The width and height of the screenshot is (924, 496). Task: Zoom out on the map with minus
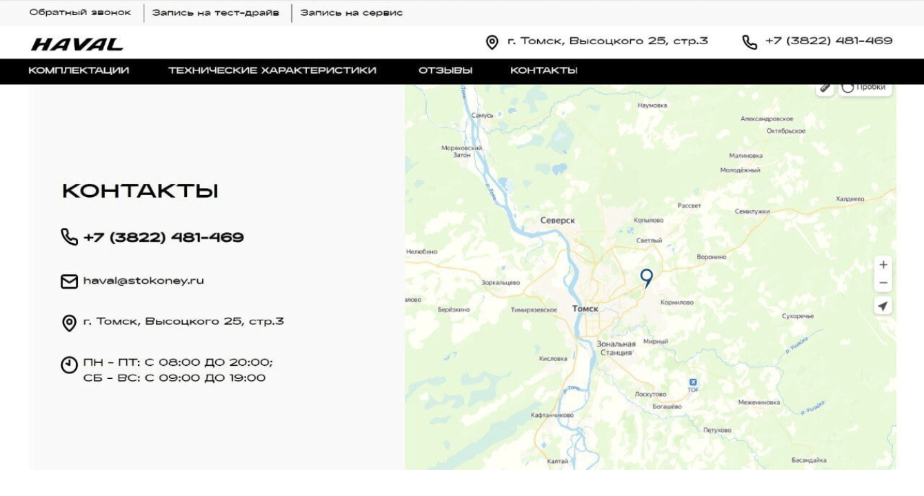883,283
